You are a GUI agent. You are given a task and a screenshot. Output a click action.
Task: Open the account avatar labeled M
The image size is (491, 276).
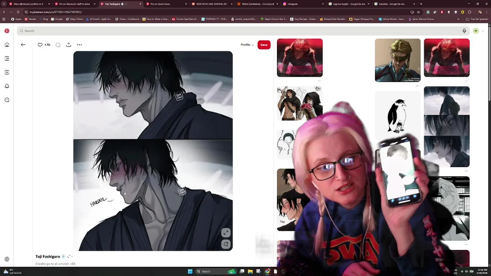point(476,31)
